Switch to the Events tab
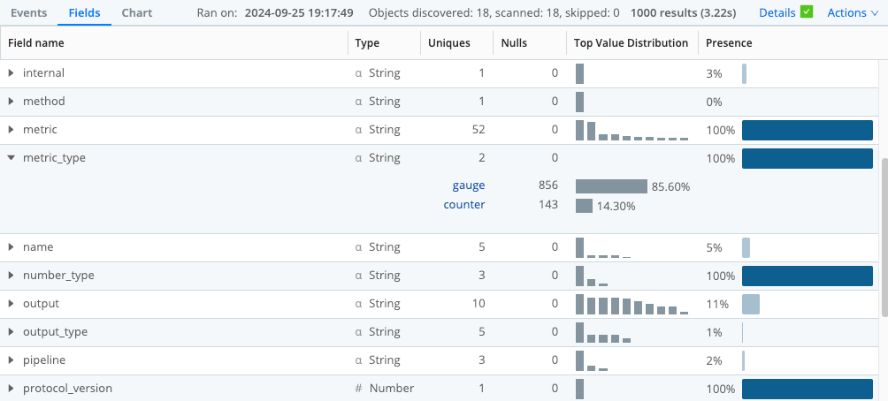Image resolution: width=888 pixels, height=401 pixels. click(28, 13)
